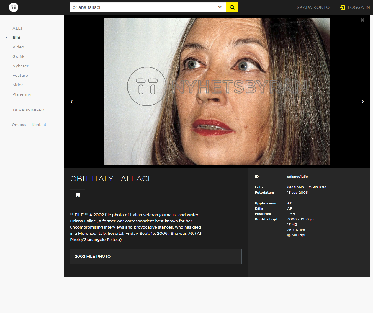This screenshot has height=313, width=373.
Task: Go to the next image arrow
Action: [363, 102]
